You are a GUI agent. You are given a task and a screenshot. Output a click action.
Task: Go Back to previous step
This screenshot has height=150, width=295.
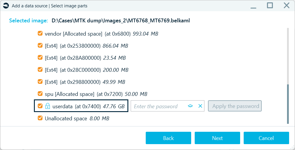tap(168, 138)
